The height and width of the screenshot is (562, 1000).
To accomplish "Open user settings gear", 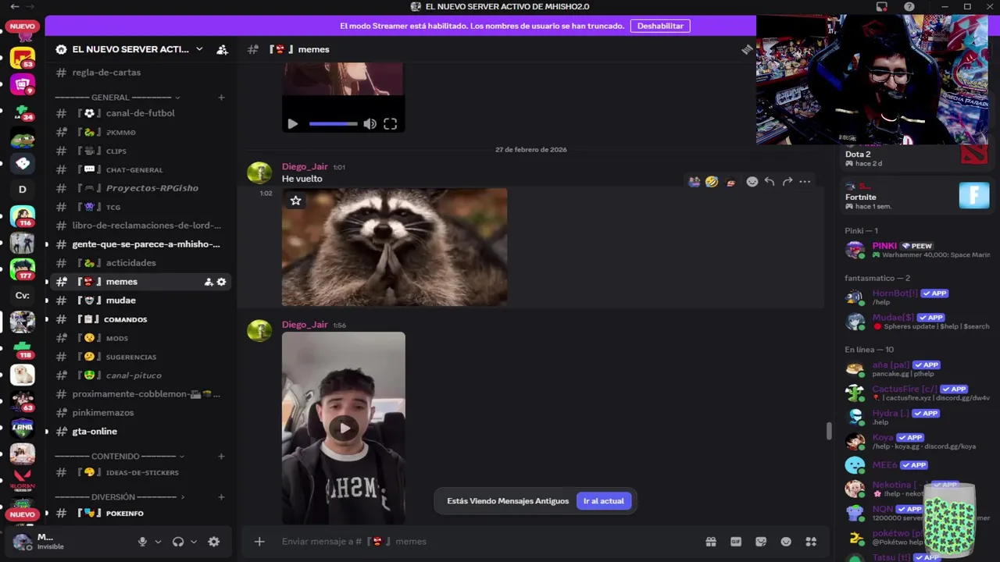I will point(214,542).
